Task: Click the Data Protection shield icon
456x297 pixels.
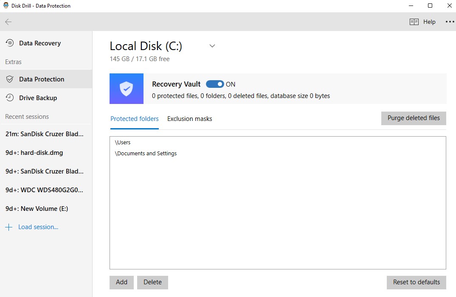Action: point(10,79)
